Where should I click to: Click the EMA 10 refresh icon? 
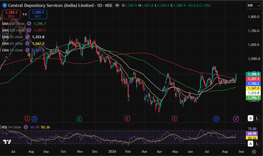[x=27, y=50]
